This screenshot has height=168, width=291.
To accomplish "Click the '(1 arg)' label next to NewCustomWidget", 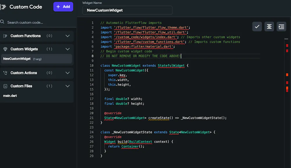I will point(37,59).
